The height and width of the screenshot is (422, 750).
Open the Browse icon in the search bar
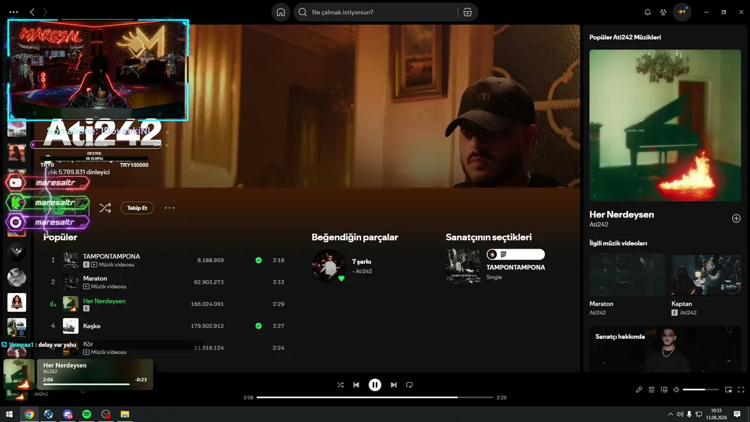467,12
